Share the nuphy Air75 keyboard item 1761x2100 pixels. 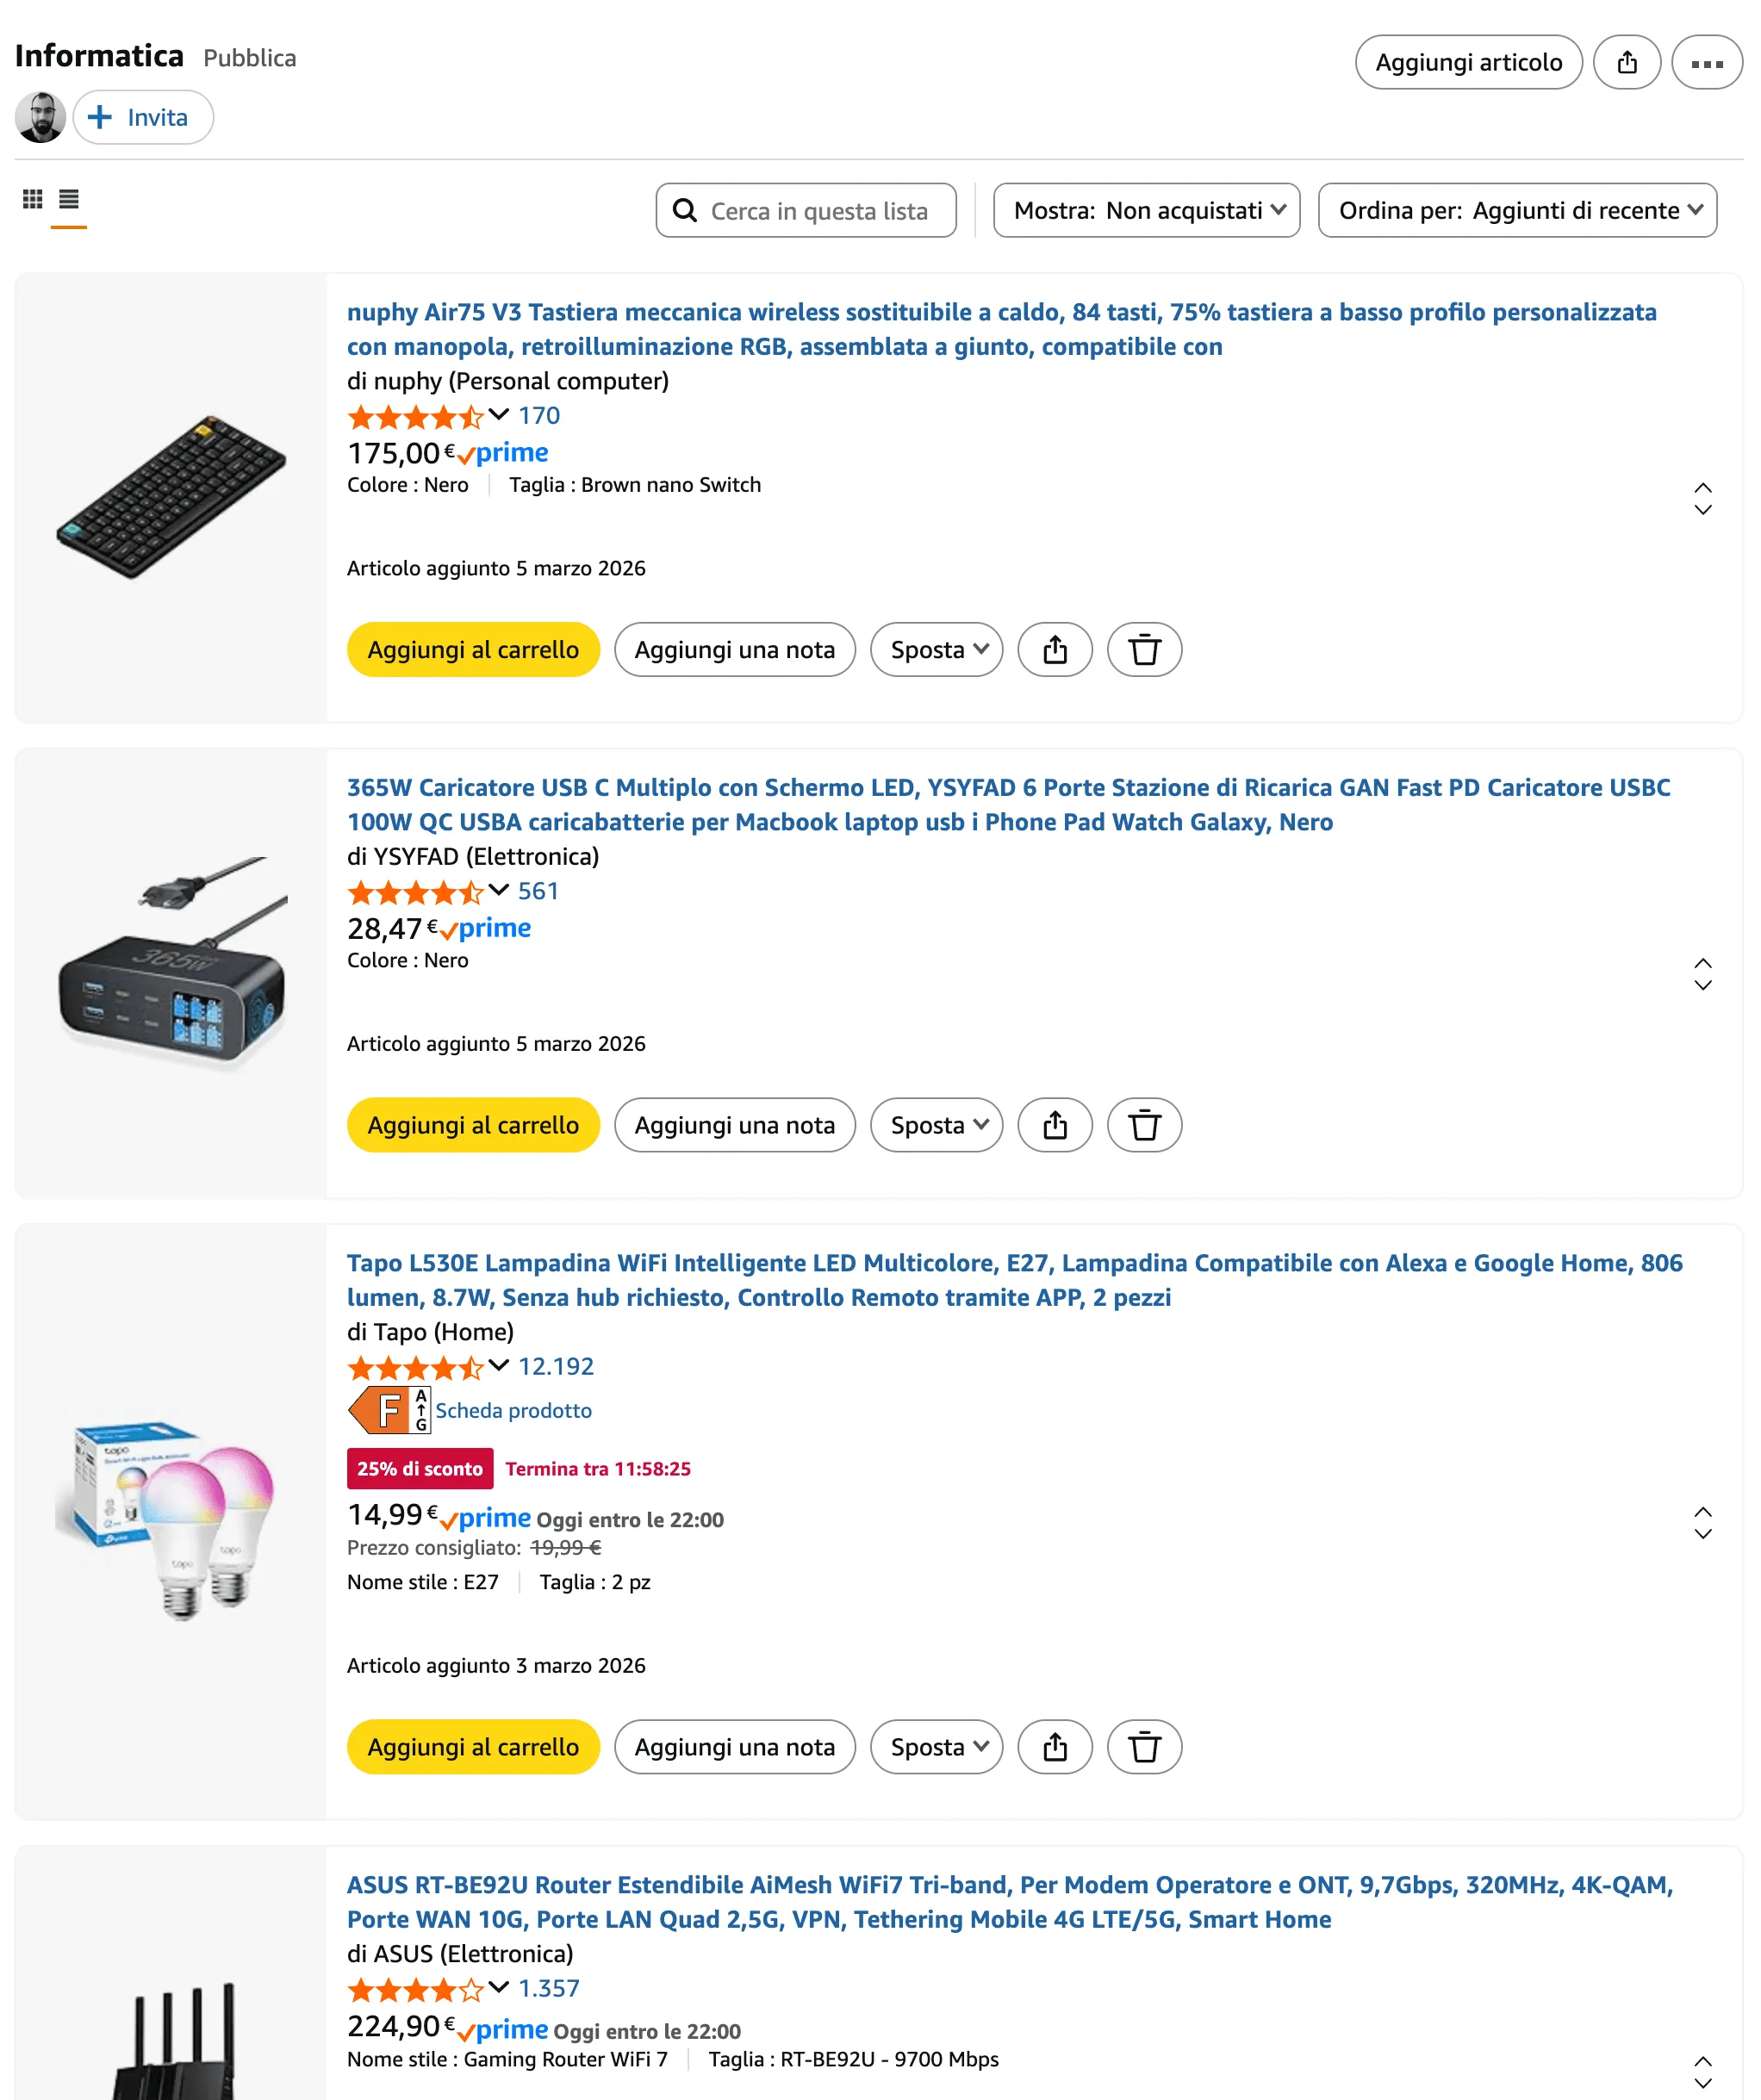[x=1054, y=650]
